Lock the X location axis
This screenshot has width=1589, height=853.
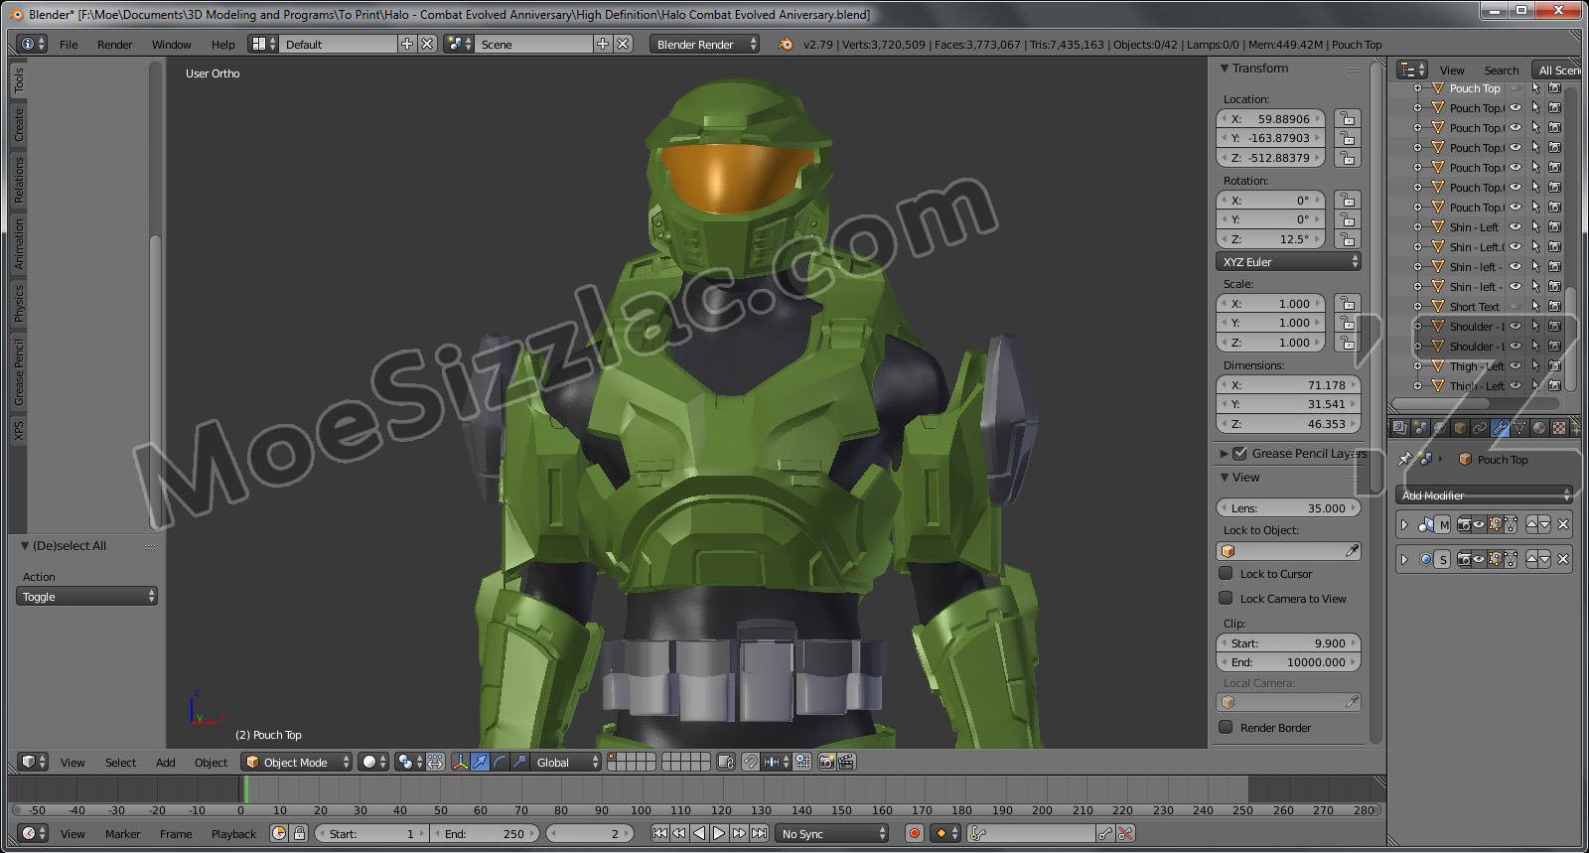coord(1347,119)
